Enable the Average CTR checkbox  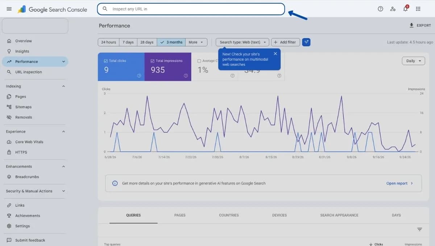pos(199,61)
